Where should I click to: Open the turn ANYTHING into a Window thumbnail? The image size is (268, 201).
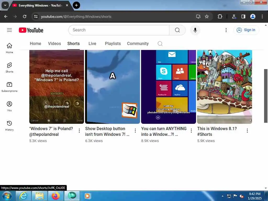168,87
